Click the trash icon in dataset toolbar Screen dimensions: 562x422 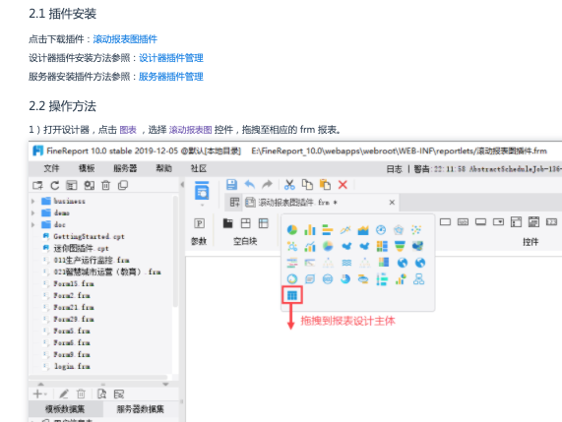[82, 394]
